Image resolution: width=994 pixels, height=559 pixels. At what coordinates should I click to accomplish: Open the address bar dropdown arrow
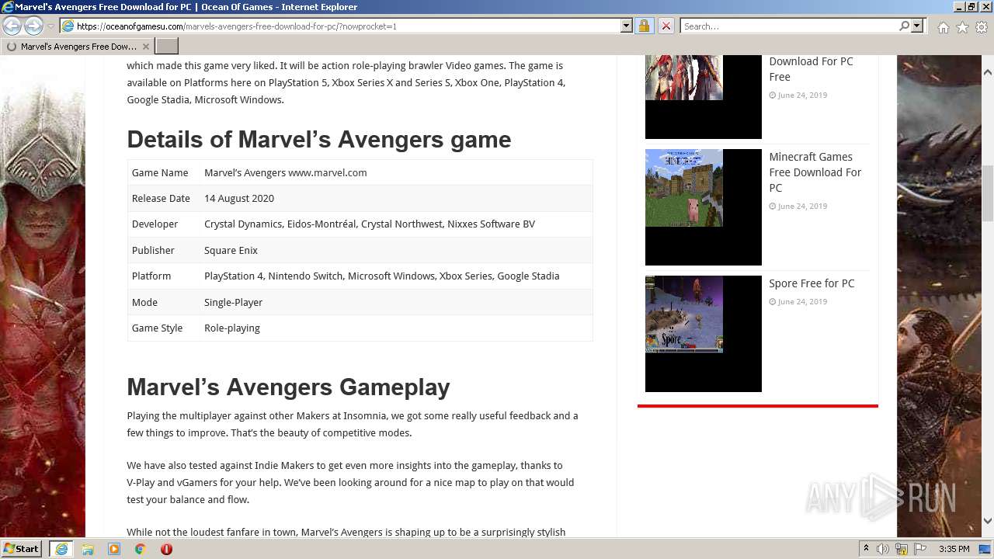[x=627, y=26]
